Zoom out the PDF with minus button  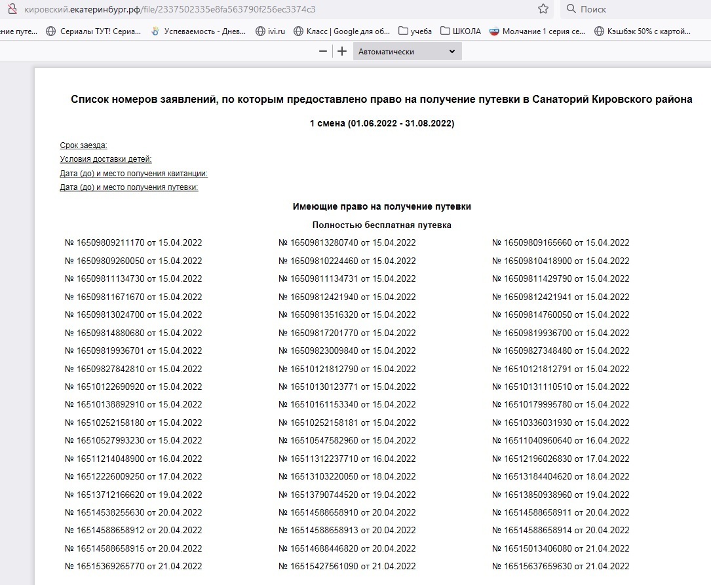pos(322,51)
